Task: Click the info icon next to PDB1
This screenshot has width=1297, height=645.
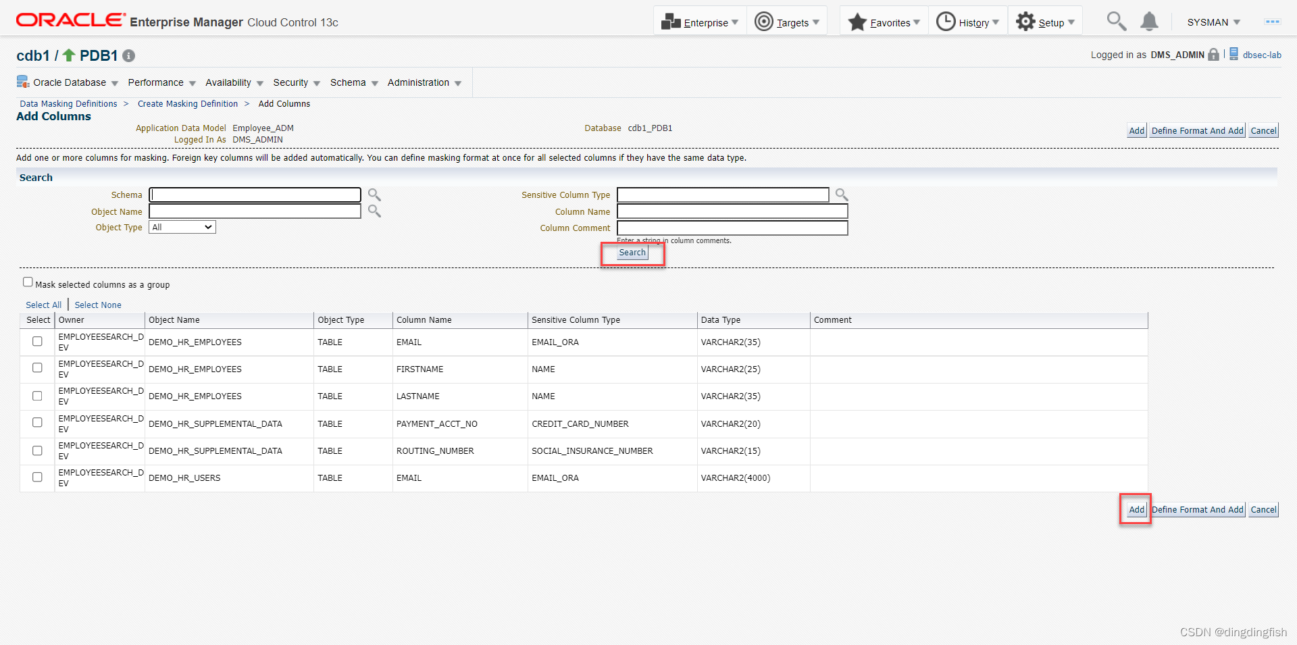Action: point(129,56)
